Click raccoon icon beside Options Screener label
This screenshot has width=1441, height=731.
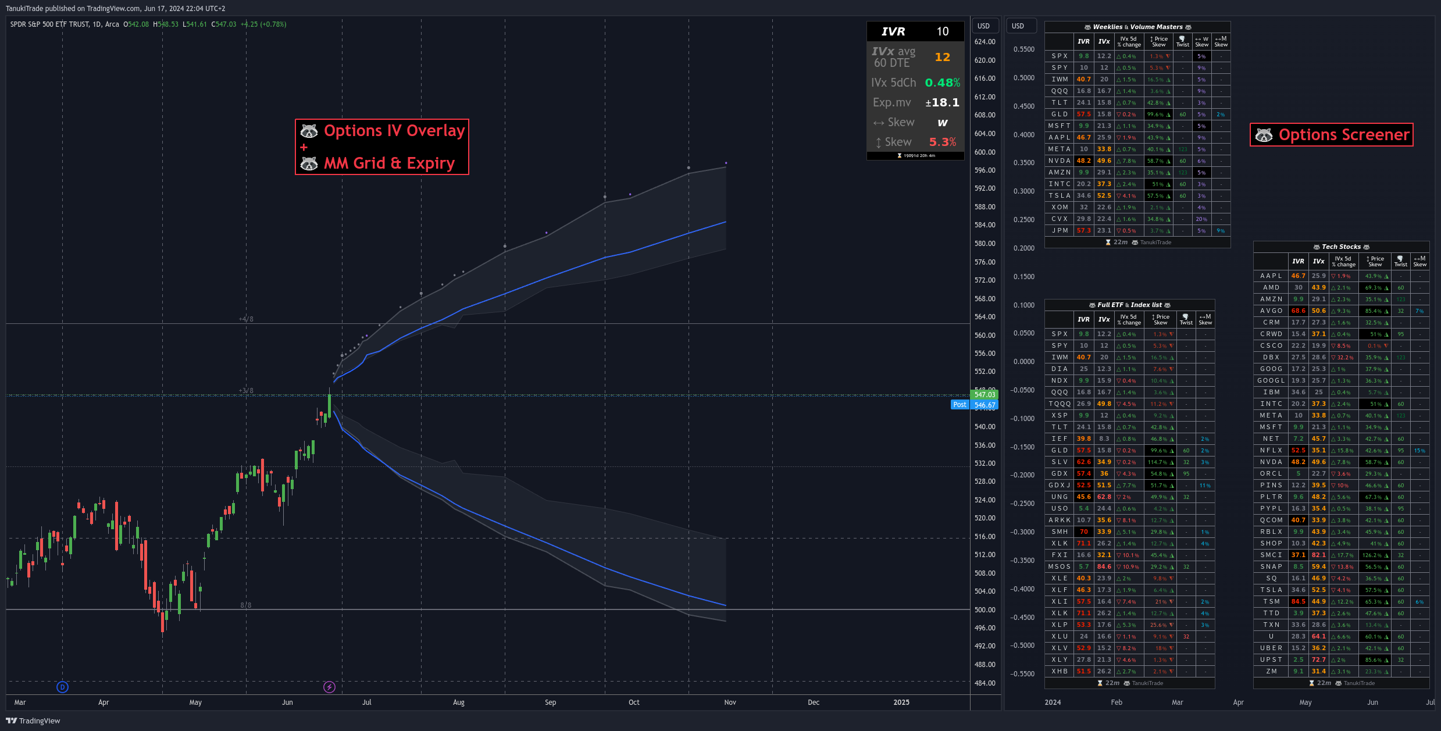tap(1264, 135)
